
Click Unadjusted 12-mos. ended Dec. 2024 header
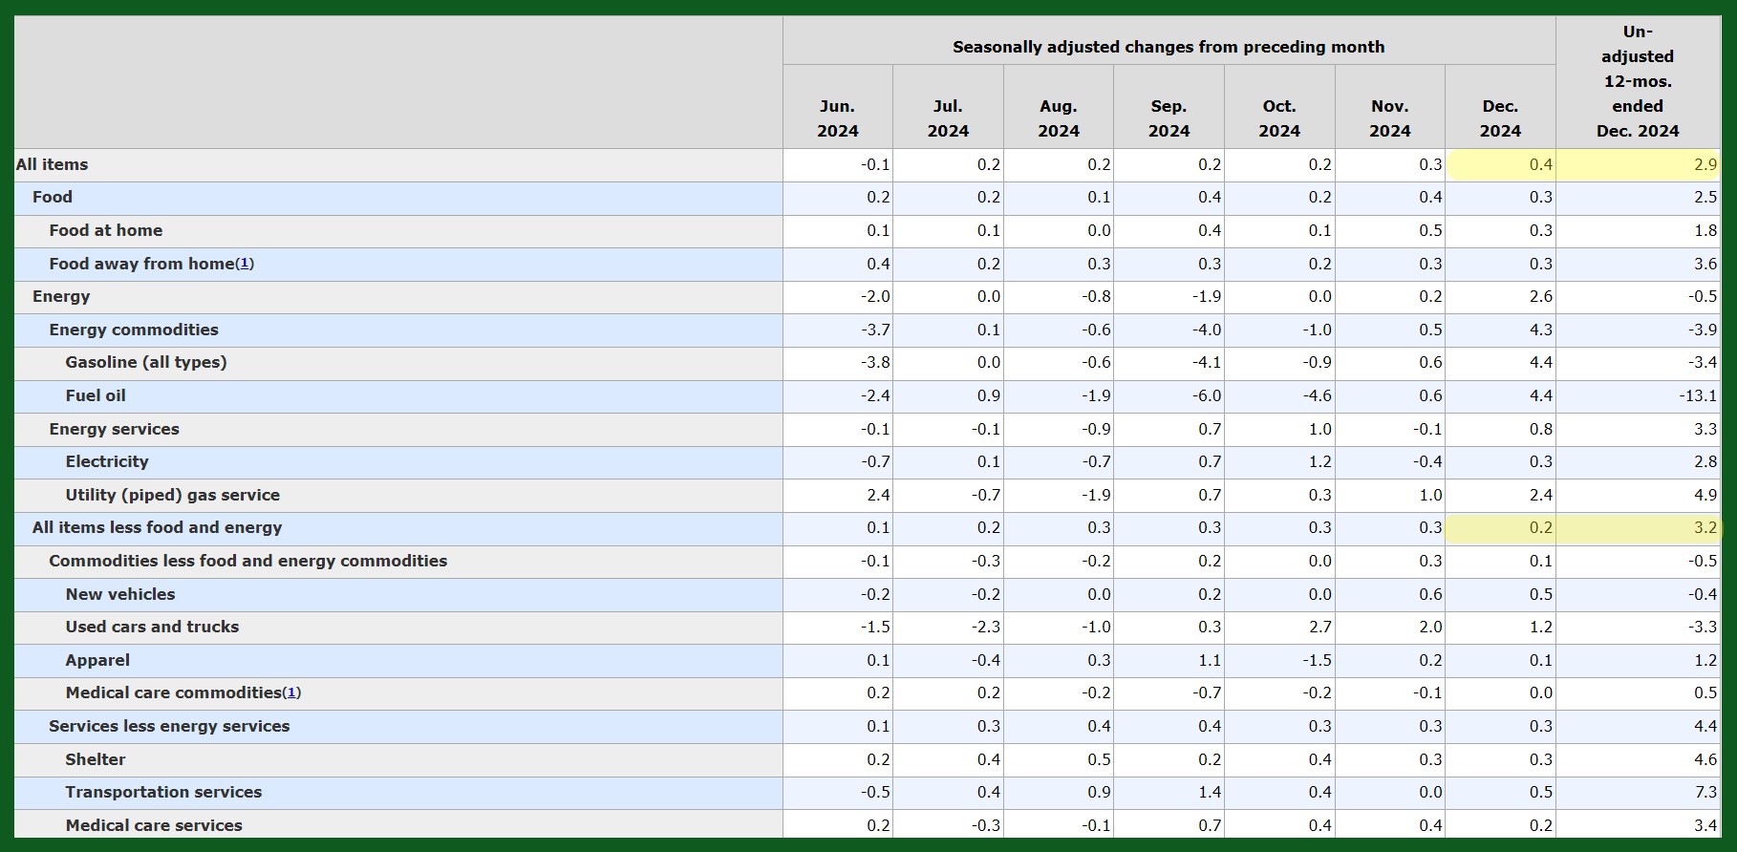(1638, 81)
